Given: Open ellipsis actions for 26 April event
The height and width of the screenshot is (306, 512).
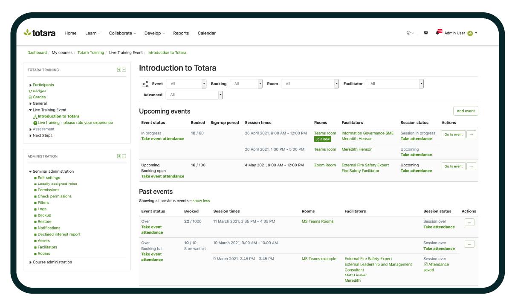Looking at the screenshot, I should click(x=472, y=134).
